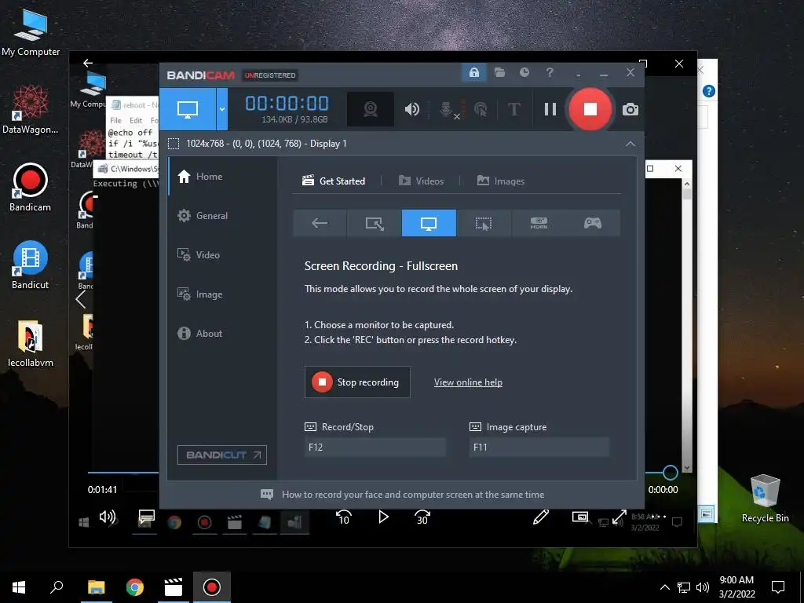Screen dimensions: 804x603
Task: Open the video player subtitles icon
Action: [x=146, y=517]
